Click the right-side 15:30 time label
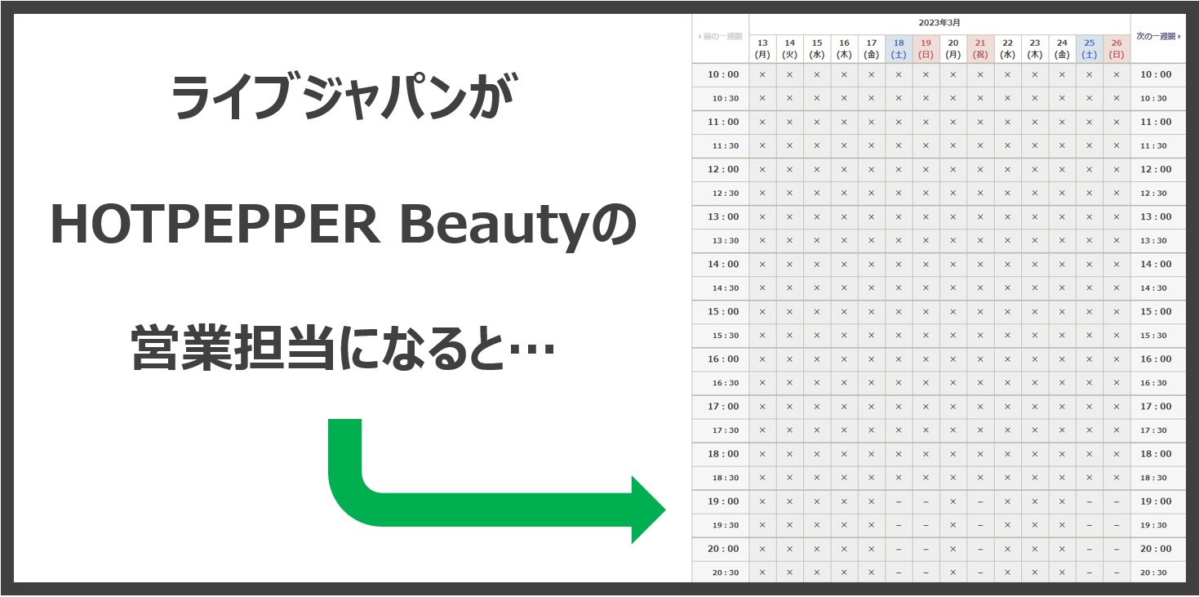 1153,336
